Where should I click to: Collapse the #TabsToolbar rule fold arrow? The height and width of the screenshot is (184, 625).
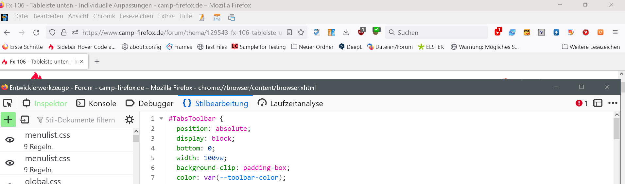click(161, 119)
